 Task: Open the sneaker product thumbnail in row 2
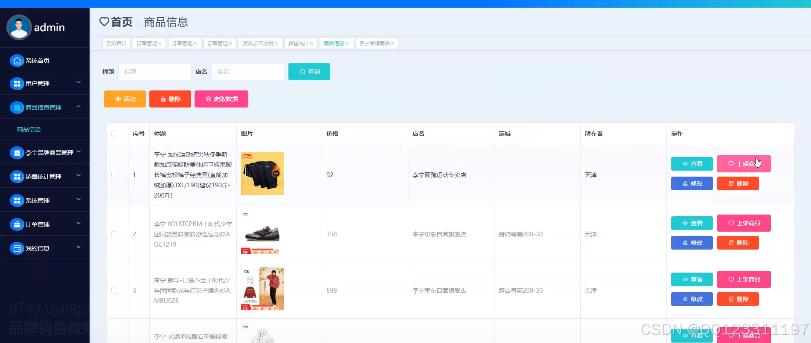pyautogui.click(x=262, y=233)
